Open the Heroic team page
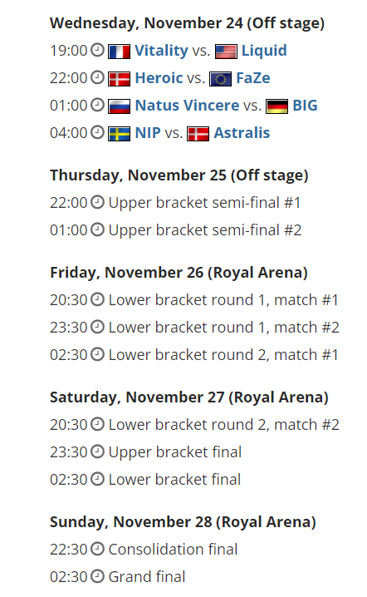This screenshot has width=367, height=597. tap(159, 78)
